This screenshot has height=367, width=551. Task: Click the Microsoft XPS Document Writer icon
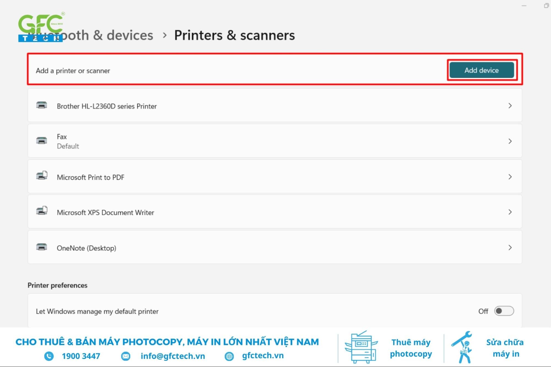coord(42,211)
